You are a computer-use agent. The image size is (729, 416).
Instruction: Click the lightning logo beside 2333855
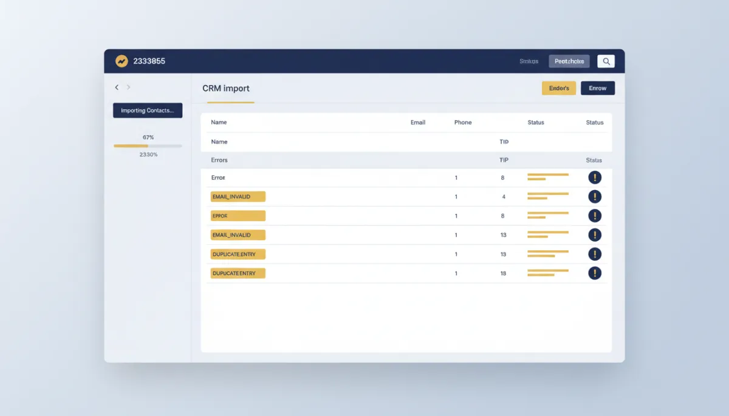(122, 61)
